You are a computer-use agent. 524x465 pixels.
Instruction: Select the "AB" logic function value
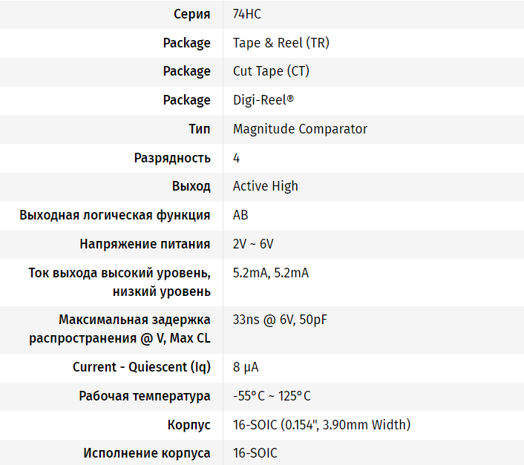240,215
